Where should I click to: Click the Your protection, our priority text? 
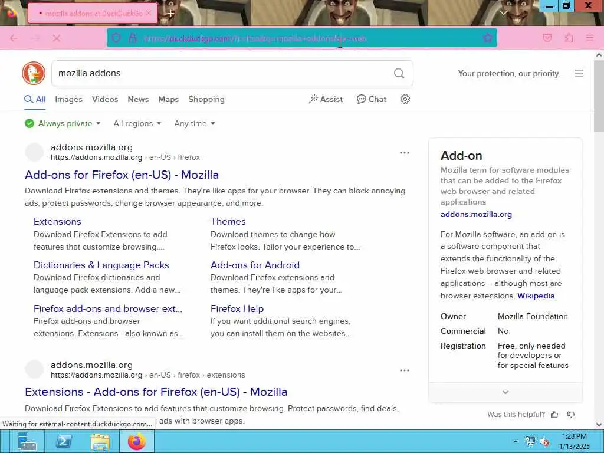509,73
